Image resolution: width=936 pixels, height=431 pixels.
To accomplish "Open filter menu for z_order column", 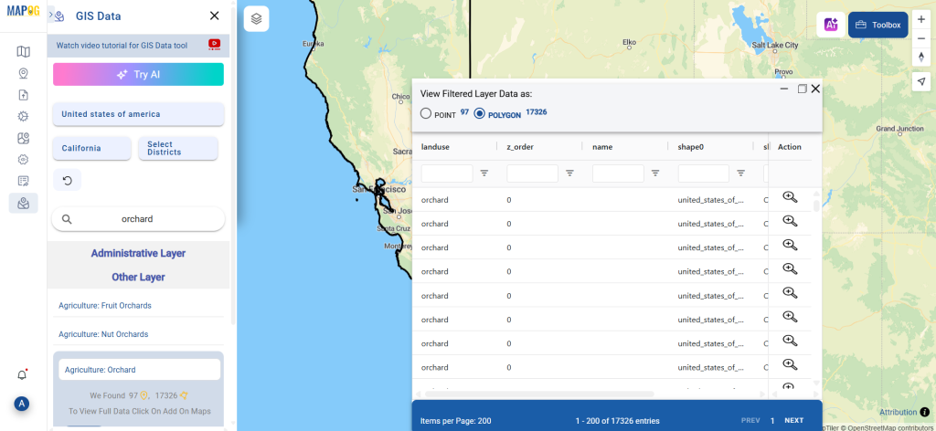I will tap(569, 173).
